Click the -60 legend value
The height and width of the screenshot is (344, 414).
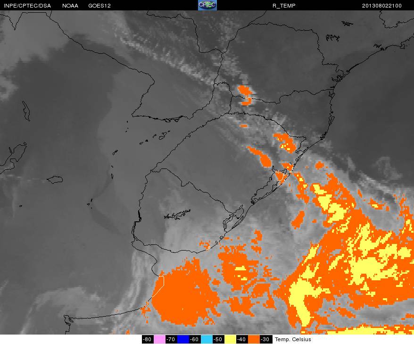[195, 339]
